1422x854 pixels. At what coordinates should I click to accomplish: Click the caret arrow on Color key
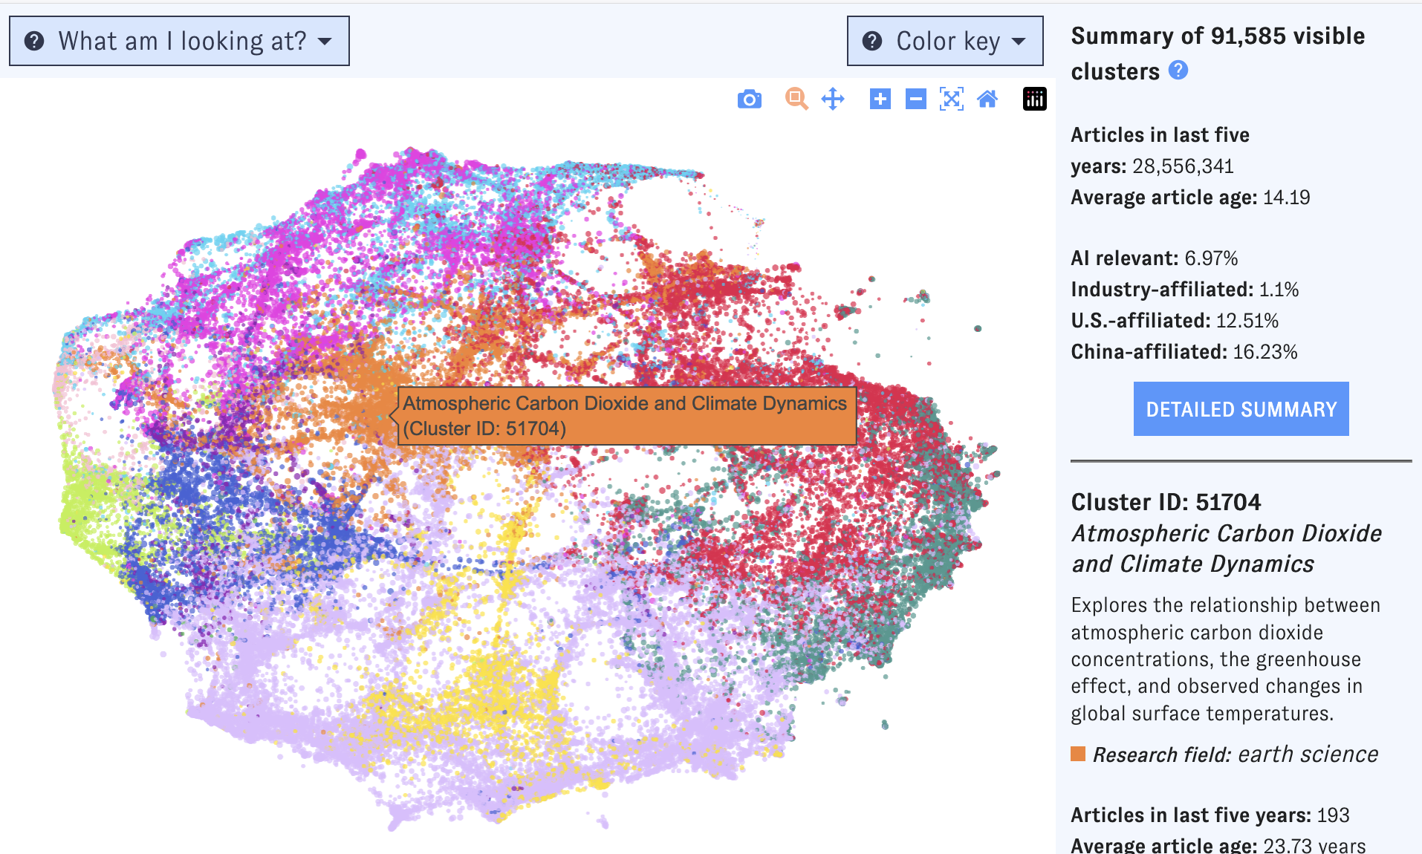tap(1020, 42)
